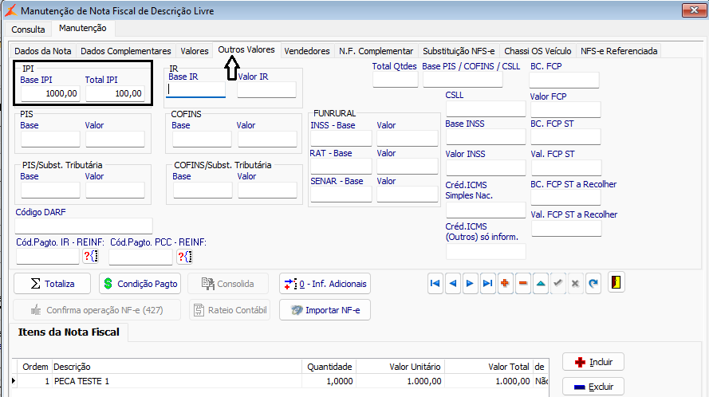Screen dimensions: 709x397
Task: Switch to the Valores tab
Action: pos(195,51)
